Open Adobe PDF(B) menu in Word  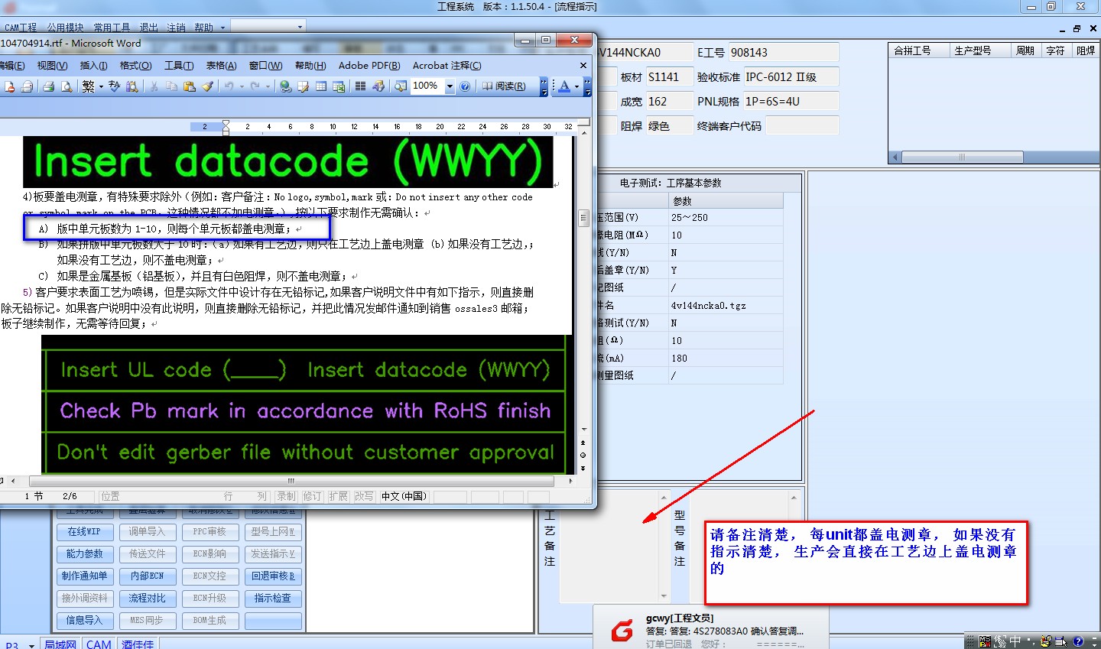tap(369, 66)
